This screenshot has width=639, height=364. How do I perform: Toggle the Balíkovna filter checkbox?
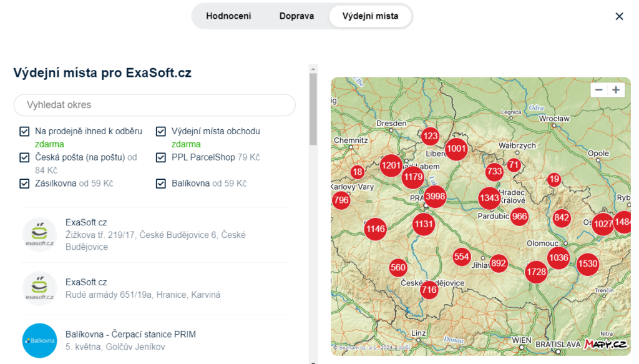161,184
